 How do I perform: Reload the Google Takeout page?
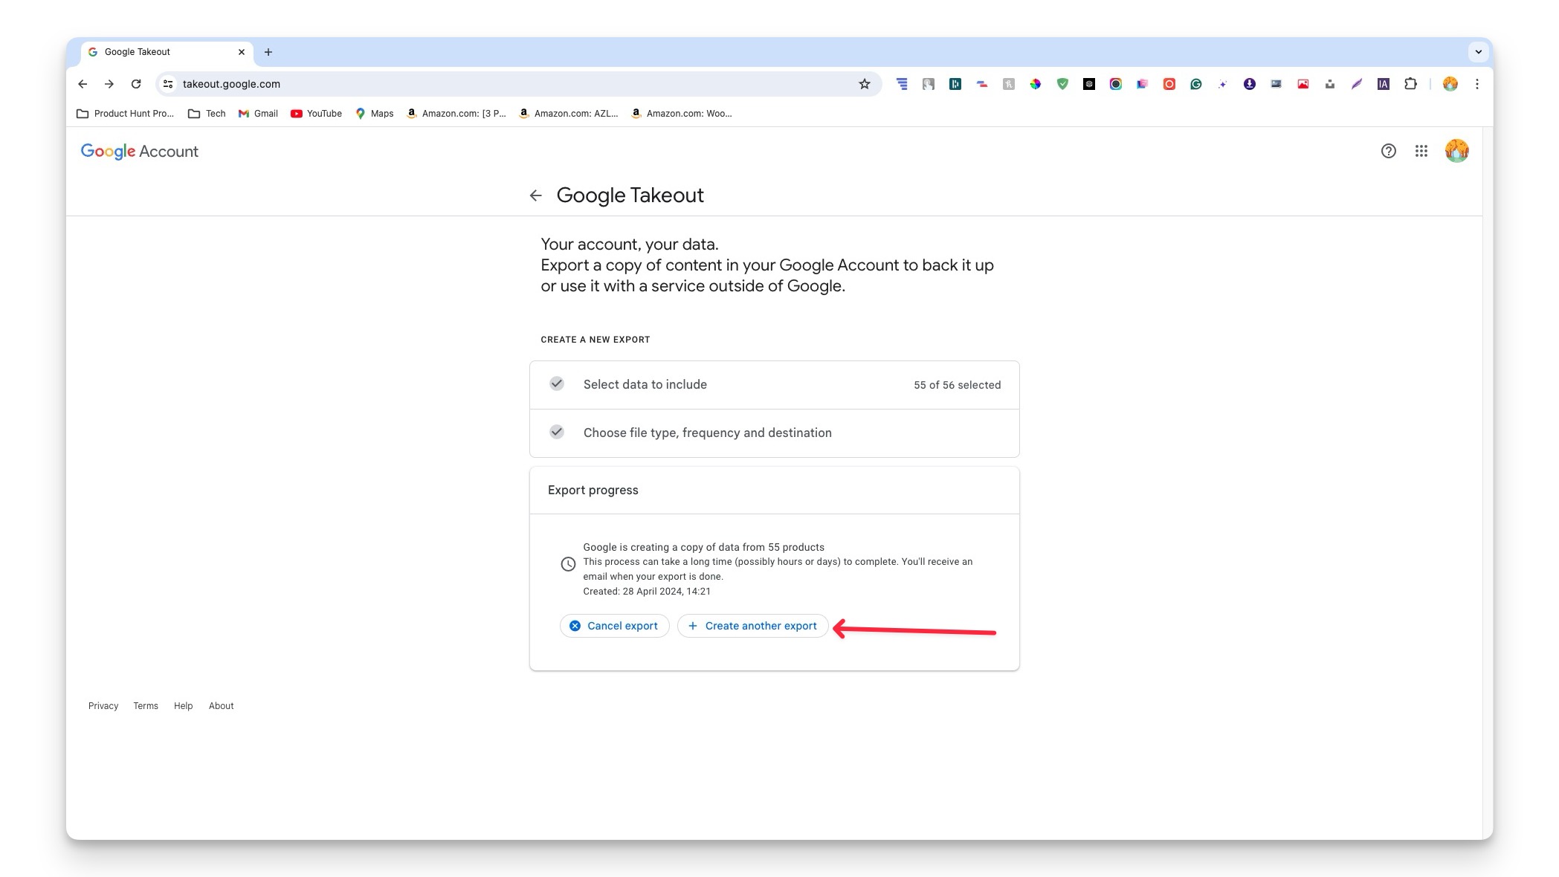[136, 84]
